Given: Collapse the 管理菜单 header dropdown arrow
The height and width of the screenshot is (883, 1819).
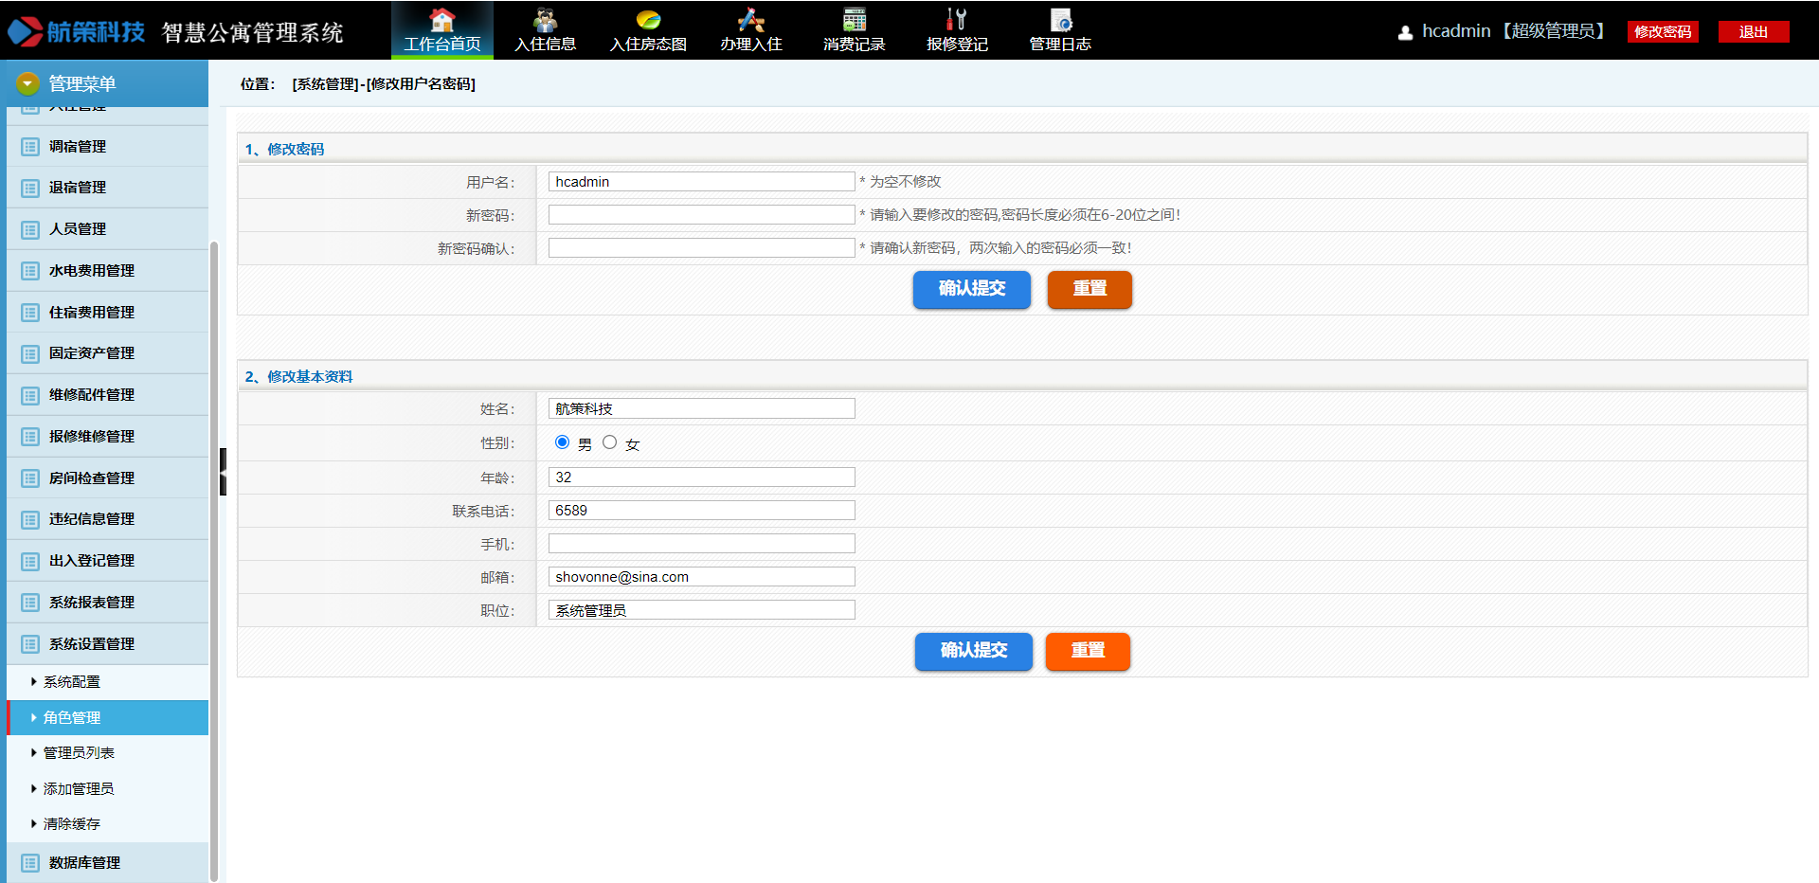Looking at the screenshot, I should coord(27,83).
